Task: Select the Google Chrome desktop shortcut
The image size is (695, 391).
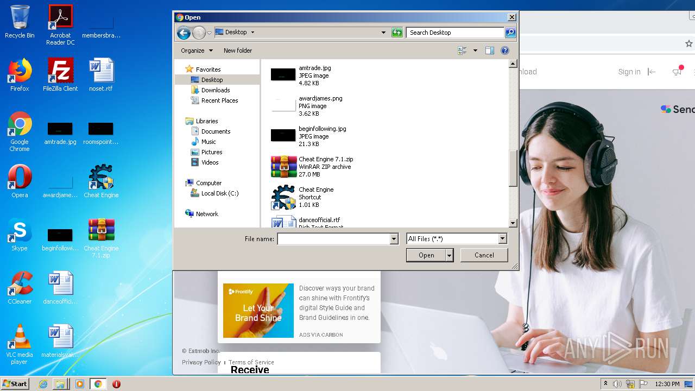Action: pos(20,131)
